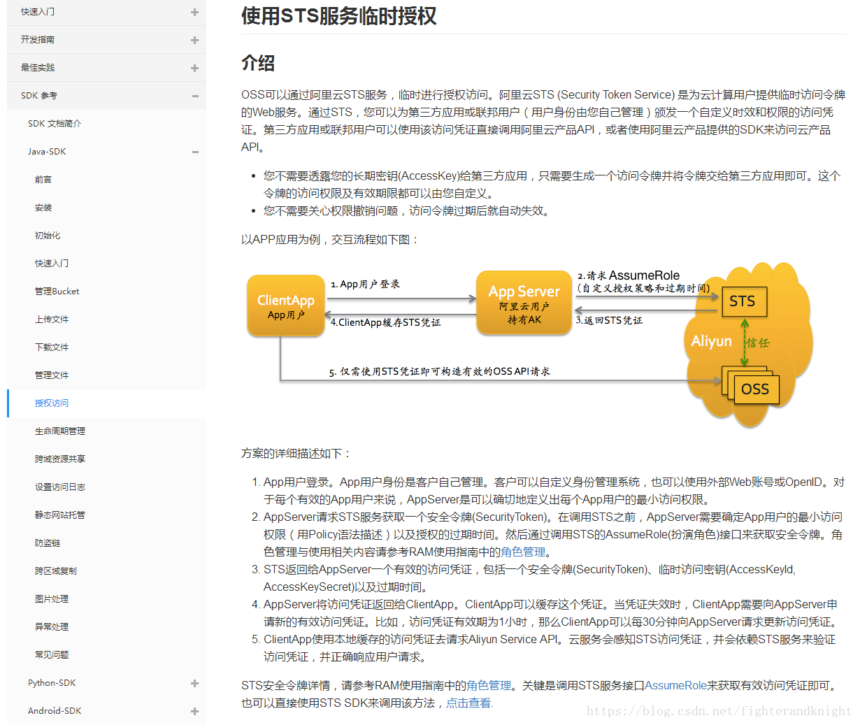Open the 常见问题 page

(52, 655)
